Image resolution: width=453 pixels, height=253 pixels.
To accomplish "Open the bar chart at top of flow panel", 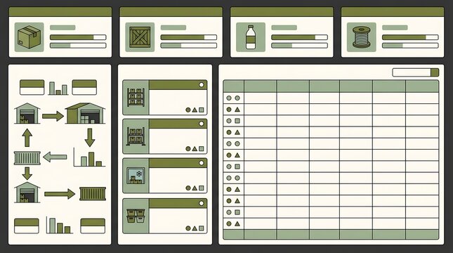I will point(58,88).
